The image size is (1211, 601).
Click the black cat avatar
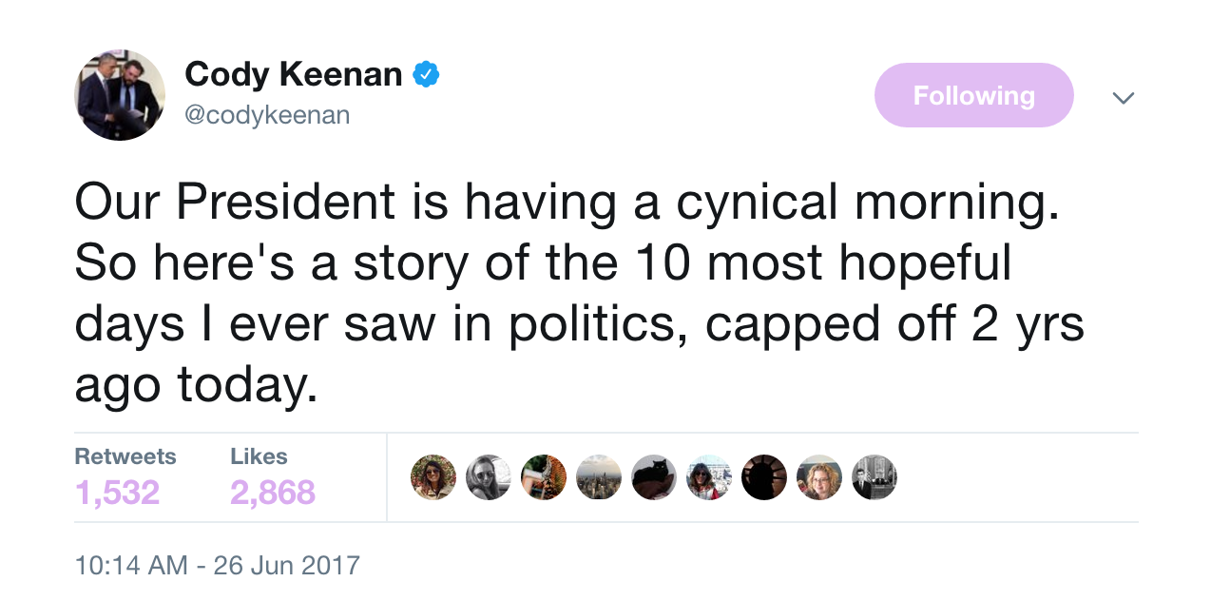654,477
